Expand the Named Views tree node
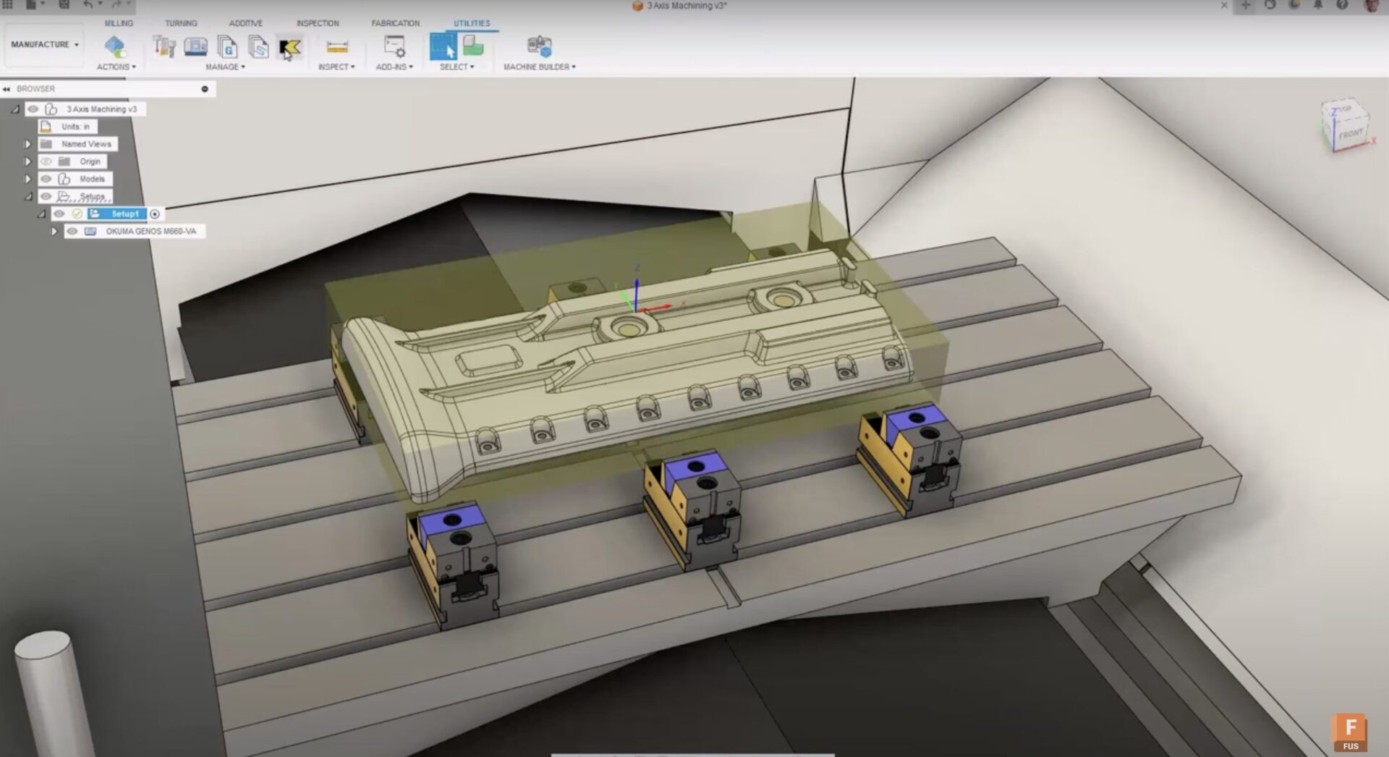This screenshot has width=1389, height=757. (x=28, y=144)
